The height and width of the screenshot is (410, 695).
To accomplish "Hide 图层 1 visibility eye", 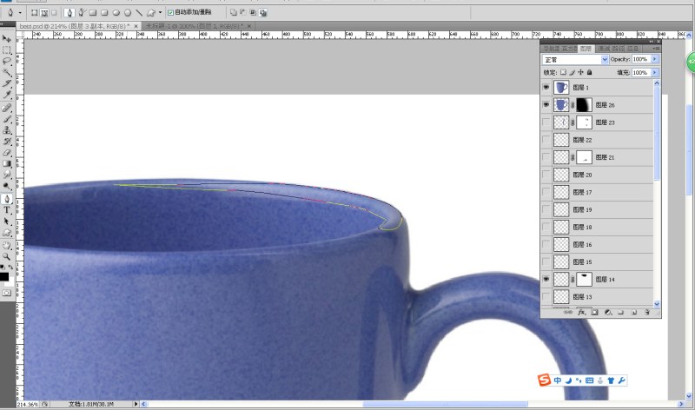I will tap(546, 88).
